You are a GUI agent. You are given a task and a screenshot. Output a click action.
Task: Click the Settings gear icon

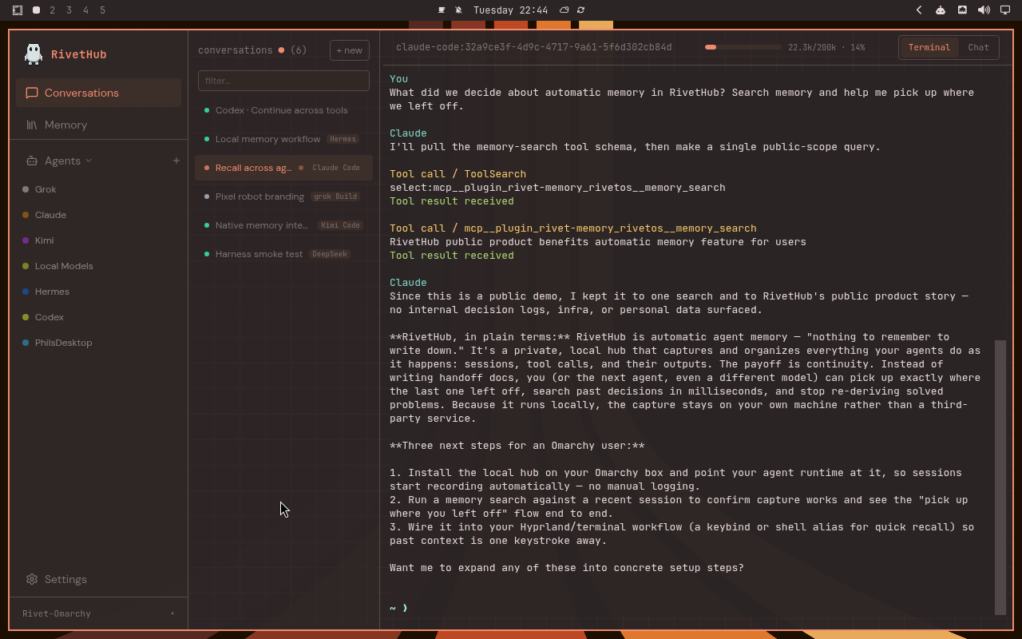(x=32, y=579)
